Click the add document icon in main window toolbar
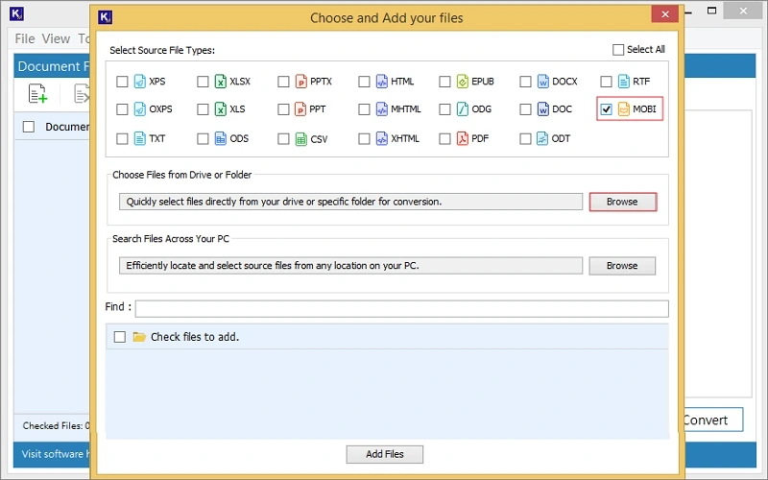 pyautogui.click(x=37, y=93)
